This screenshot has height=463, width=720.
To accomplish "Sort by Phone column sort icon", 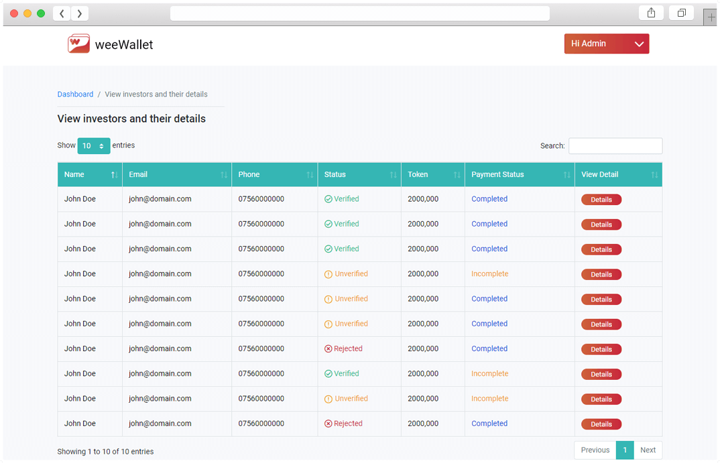I will pos(310,175).
